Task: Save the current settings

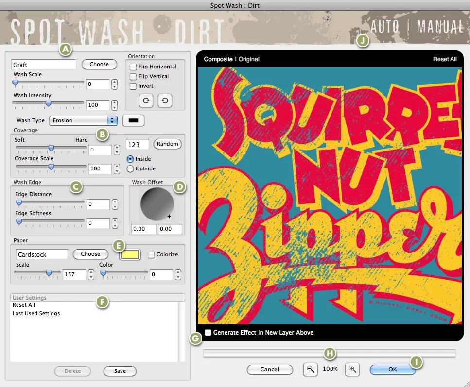Action: 120,371
